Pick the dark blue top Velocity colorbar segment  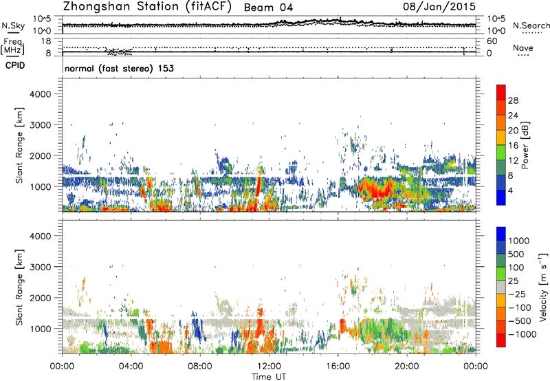coord(501,234)
